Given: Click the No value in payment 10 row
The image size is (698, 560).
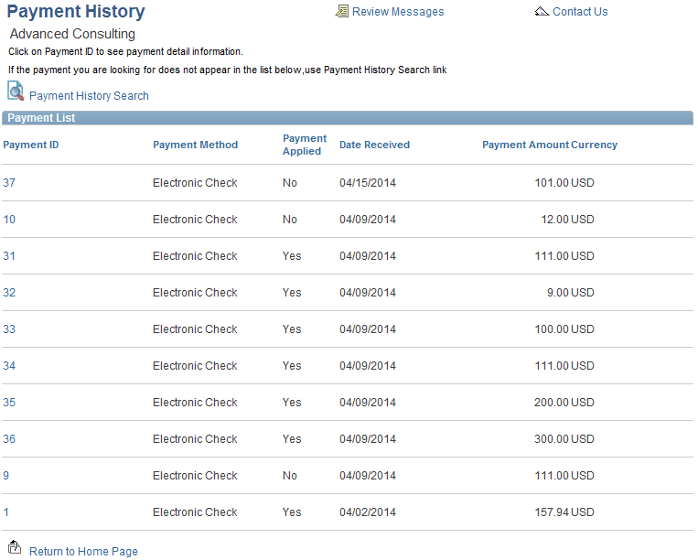Looking at the screenshot, I should 290,219.
